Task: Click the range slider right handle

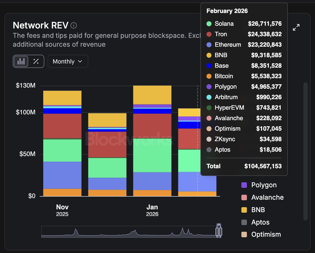Action: click(221, 231)
